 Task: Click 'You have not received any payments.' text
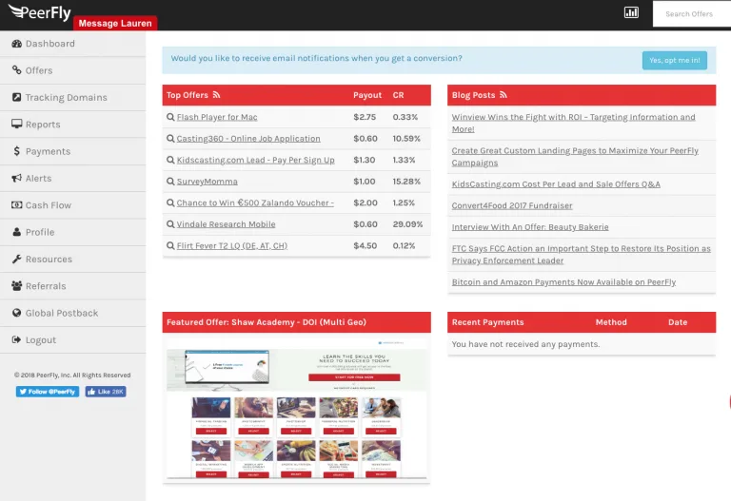(x=525, y=344)
